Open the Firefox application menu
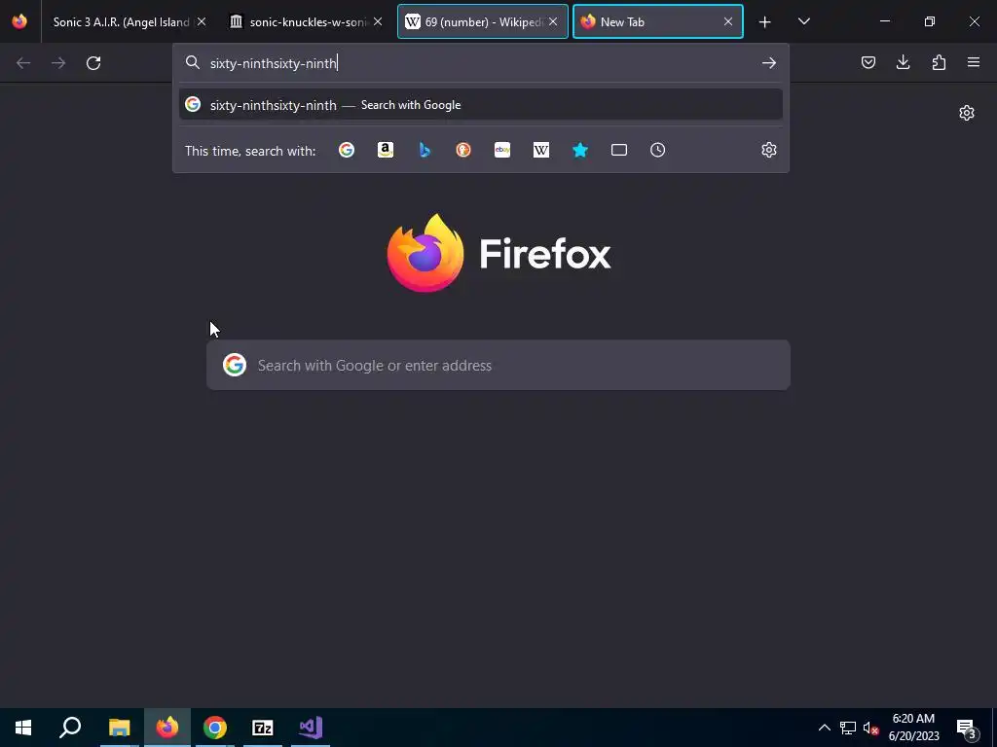The height and width of the screenshot is (747, 997). [x=974, y=62]
